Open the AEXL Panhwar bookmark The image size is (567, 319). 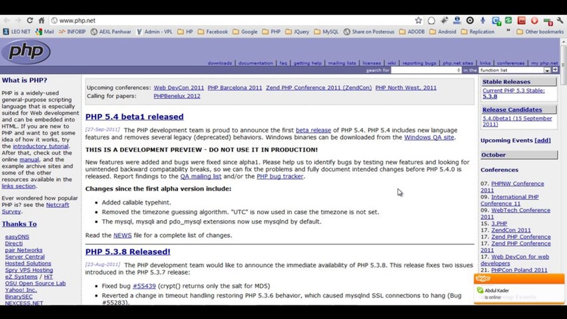(111, 32)
